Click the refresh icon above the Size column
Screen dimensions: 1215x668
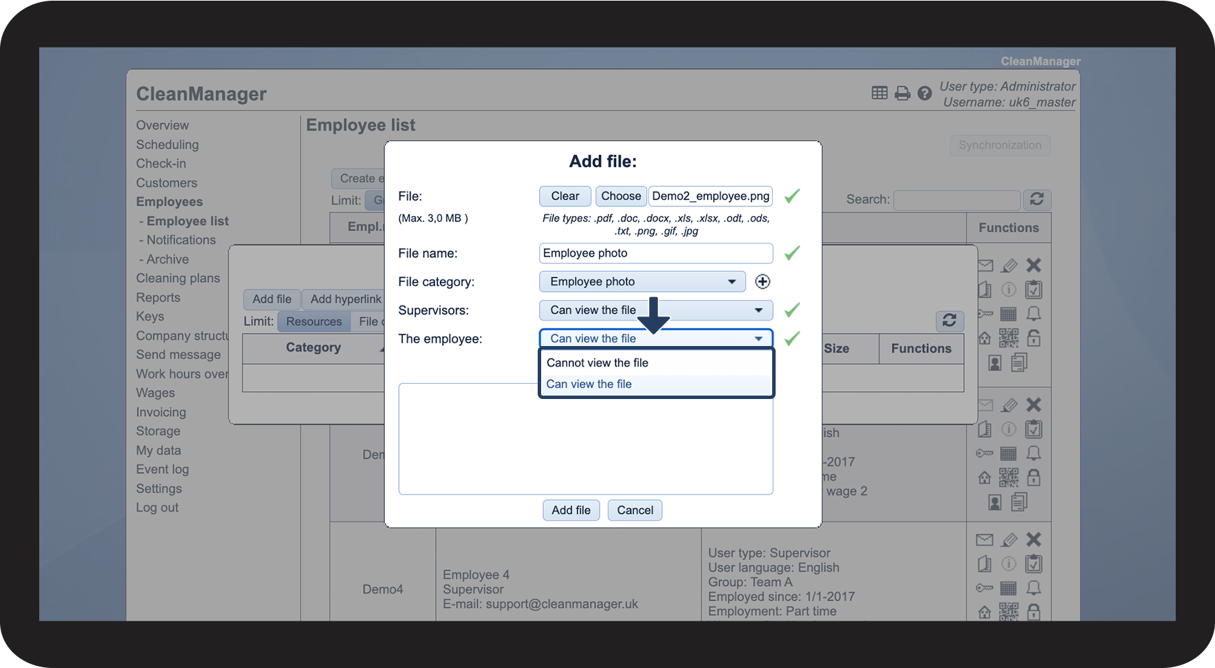coord(950,321)
